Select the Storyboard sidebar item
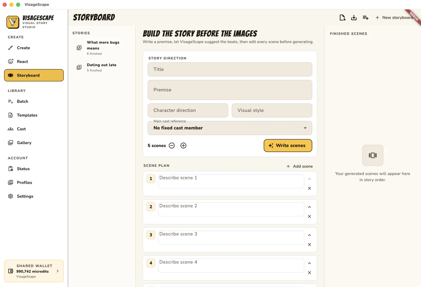The height and width of the screenshot is (287, 421). (x=34, y=75)
